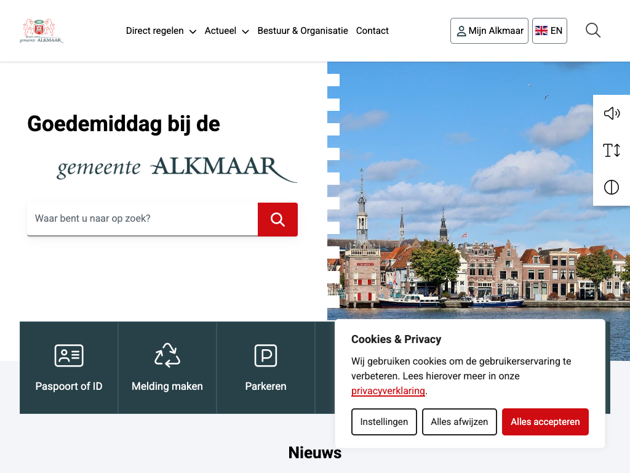The height and width of the screenshot is (473, 630).
Task: Switch language with the EN flag button
Action: click(x=549, y=31)
